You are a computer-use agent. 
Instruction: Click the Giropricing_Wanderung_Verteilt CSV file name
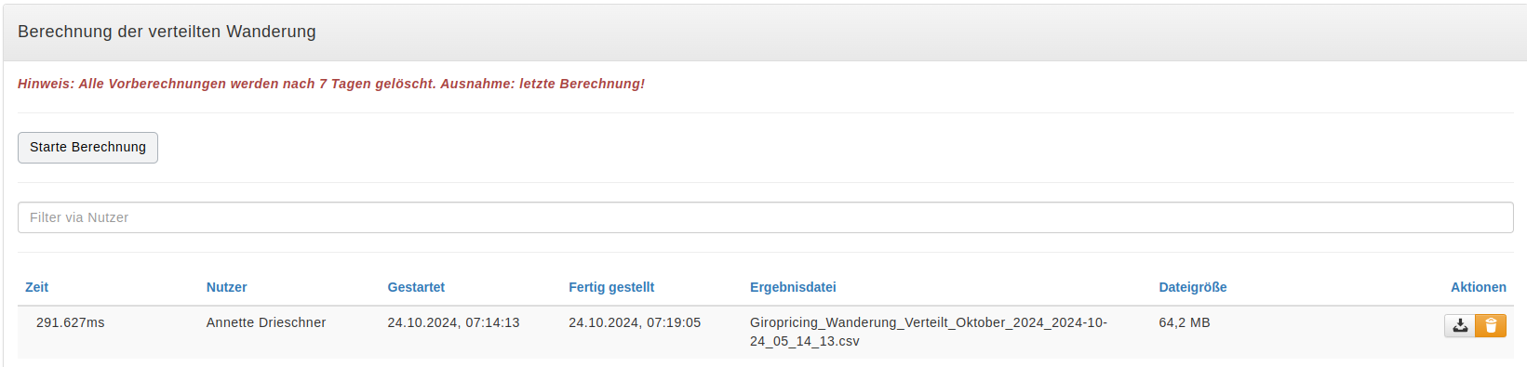pos(929,332)
